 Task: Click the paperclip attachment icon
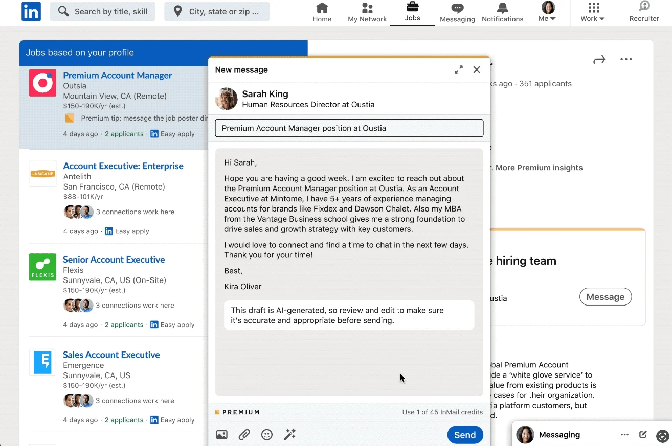[x=244, y=434]
